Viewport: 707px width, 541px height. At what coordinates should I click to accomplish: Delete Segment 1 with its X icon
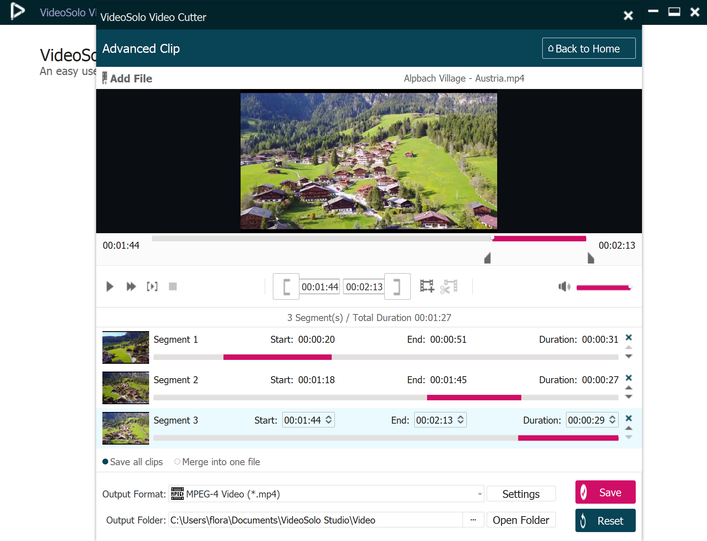tap(628, 337)
